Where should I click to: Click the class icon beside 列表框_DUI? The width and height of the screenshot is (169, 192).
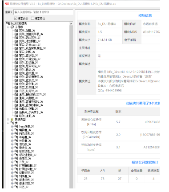(16, 176)
